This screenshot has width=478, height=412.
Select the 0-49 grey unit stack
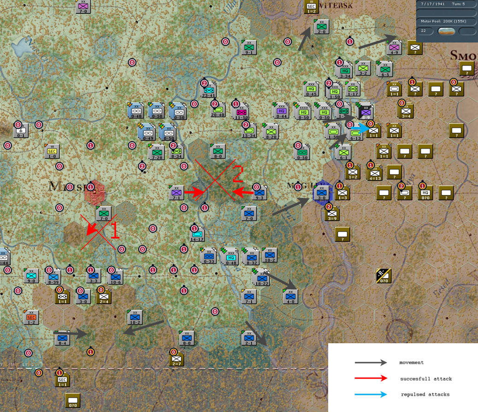pos(148,133)
